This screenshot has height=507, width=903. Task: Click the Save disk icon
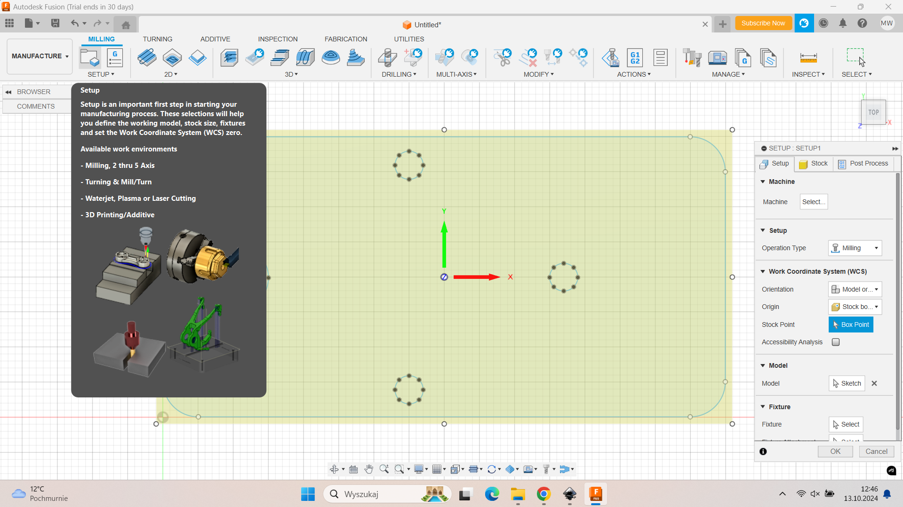pos(55,23)
